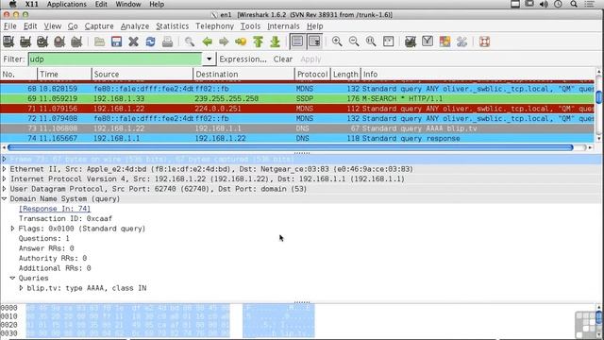Open the Statistics menu

click(x=172, y=26)
